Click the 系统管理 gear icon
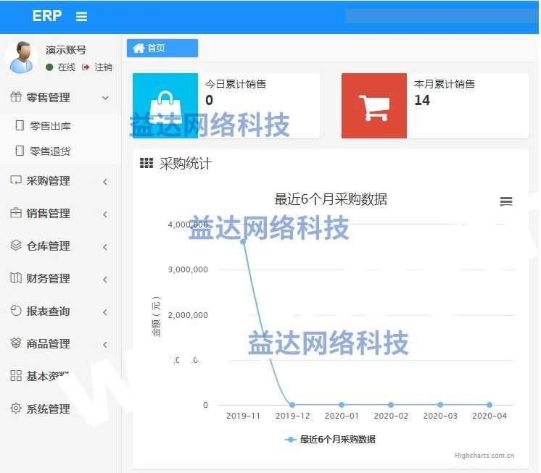 coord(16,409)
